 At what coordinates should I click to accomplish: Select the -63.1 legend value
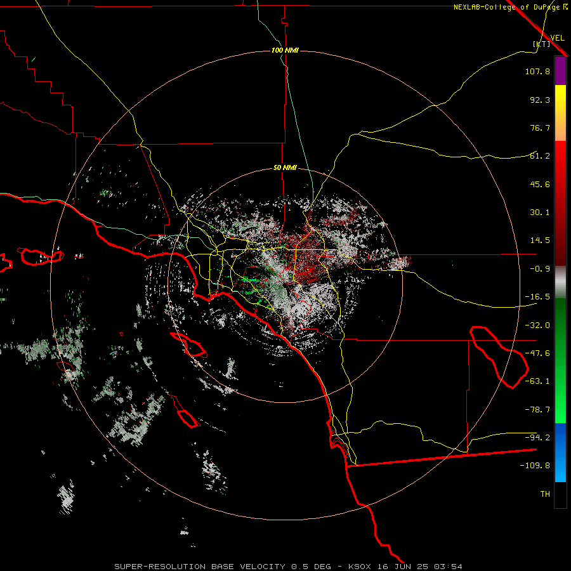pos(537,381)
